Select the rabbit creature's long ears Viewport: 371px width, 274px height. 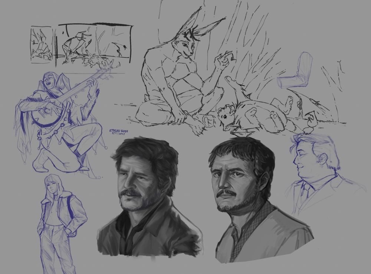pos(191,26)
